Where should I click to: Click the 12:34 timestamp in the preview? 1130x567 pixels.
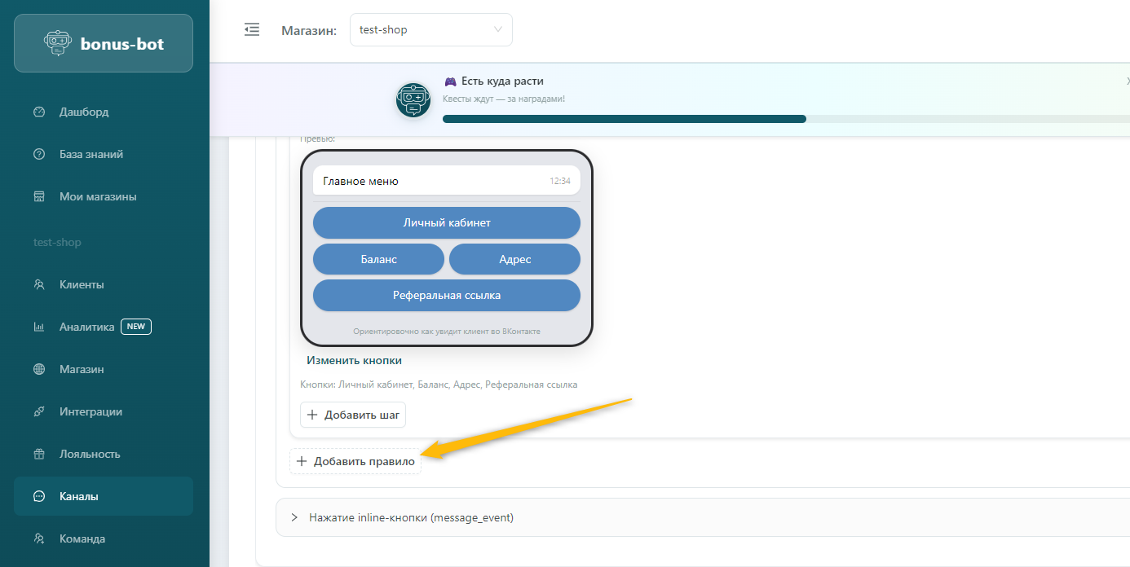point(560,181)
